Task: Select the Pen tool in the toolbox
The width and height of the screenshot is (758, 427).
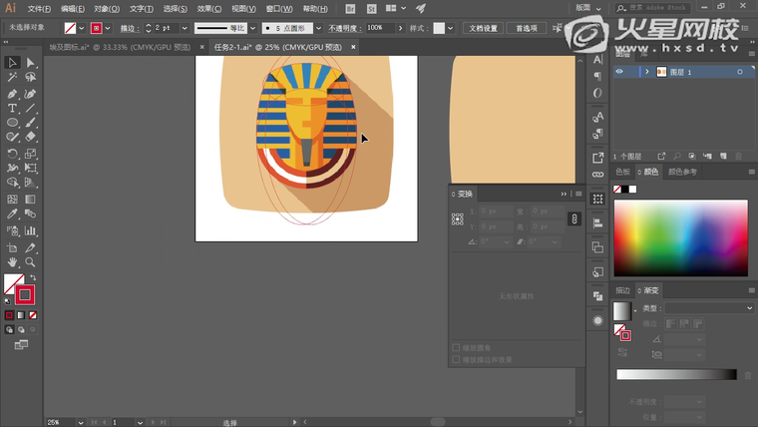Action: (x=12, y=93)
